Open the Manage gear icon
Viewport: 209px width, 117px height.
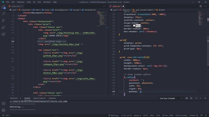4,110
